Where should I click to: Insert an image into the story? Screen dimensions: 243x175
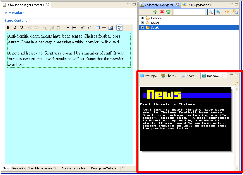click(x=111, y=28)
